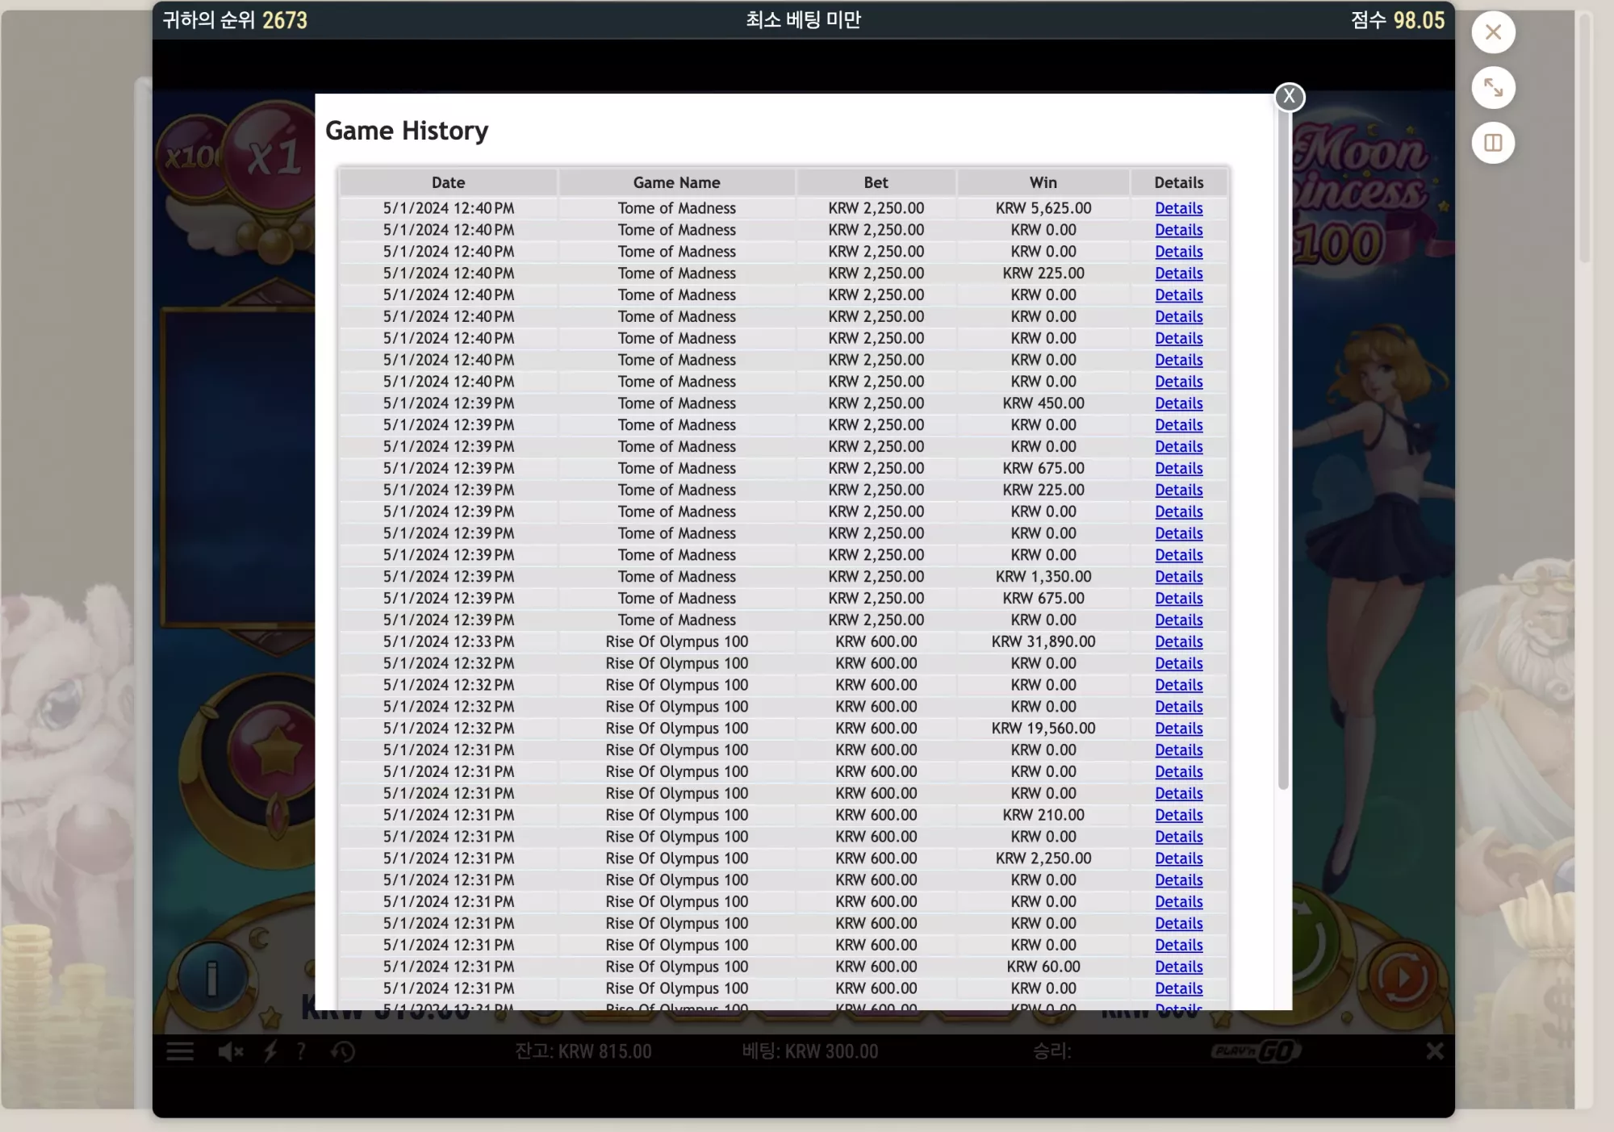Close the bottom game bar with X
1614x1132 pixels.
coord(1434,1051)
